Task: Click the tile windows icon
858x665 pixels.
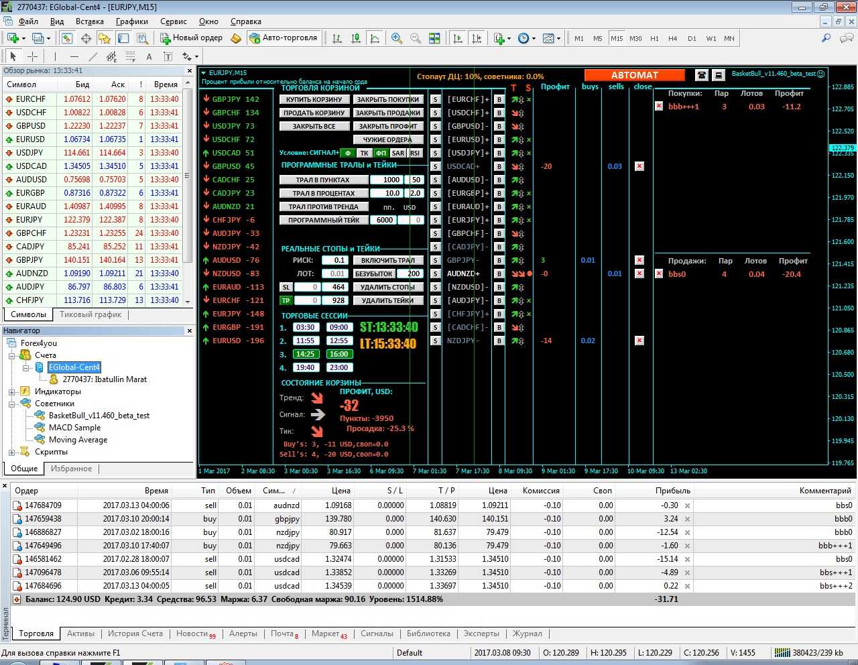Action: click(434, 38)
